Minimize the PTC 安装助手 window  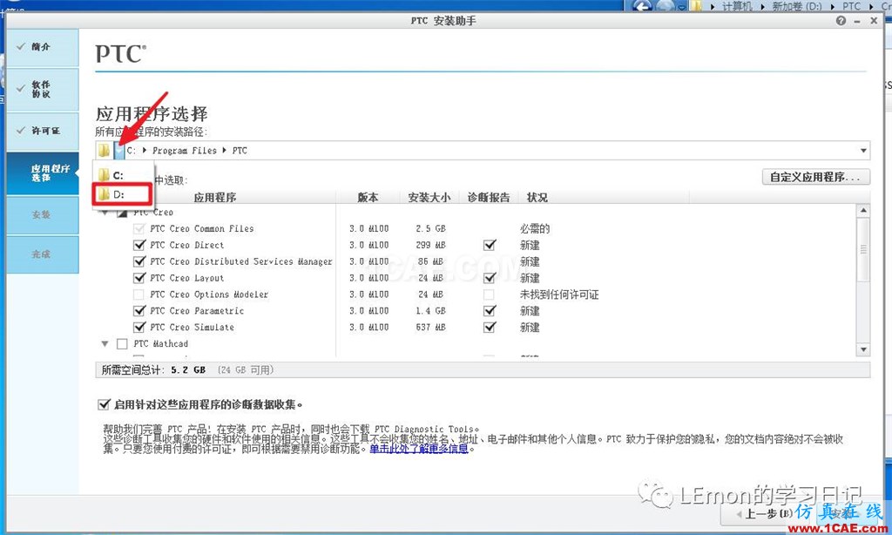(x=857, y=21)
